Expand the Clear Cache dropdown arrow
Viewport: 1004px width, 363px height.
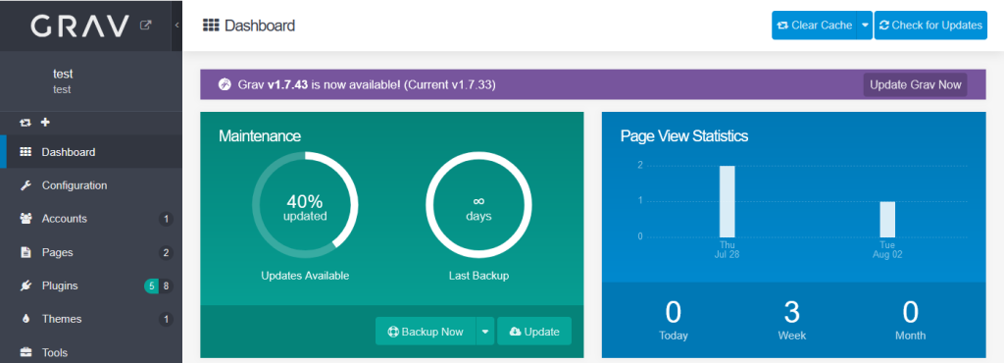pos(865,26)
